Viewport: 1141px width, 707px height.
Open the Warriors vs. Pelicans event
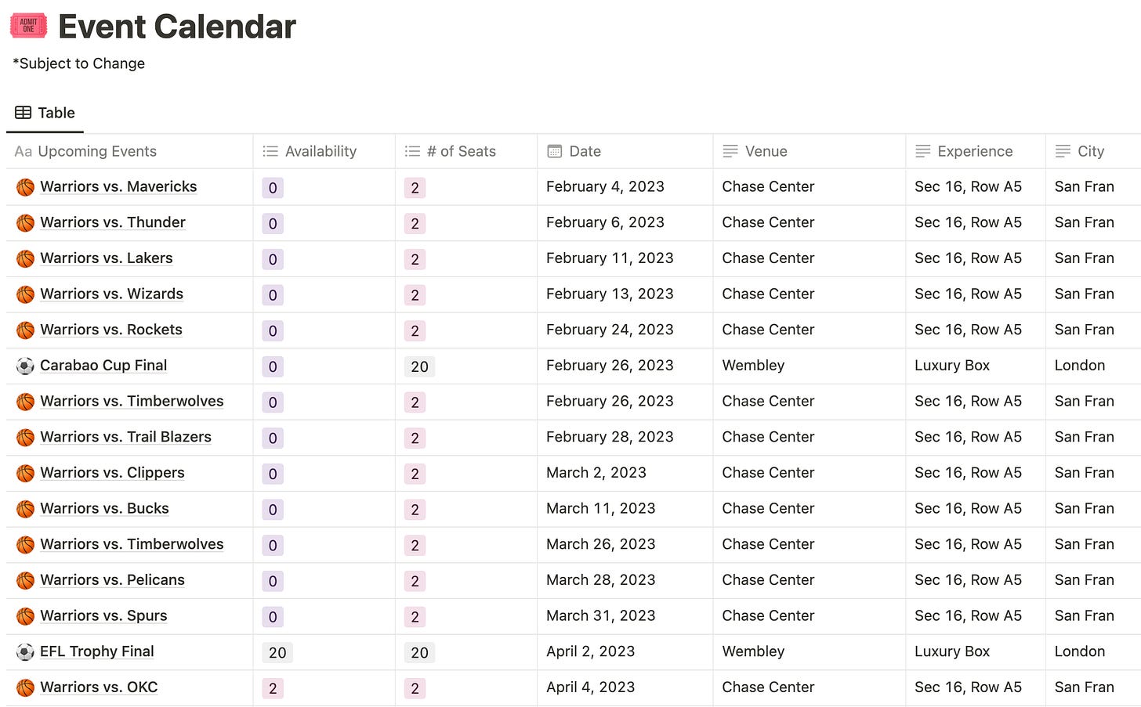[113, 579]
